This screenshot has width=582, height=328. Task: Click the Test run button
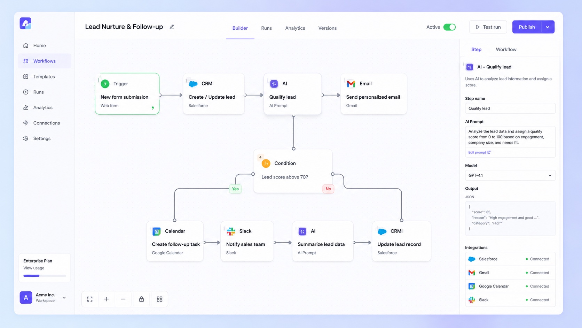pos(488,27)
